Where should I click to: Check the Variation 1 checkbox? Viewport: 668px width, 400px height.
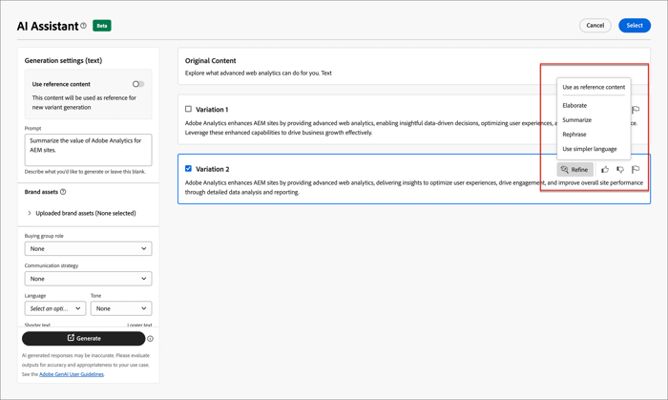(189, 110)
